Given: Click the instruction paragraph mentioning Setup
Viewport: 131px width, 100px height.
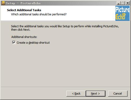Looking at the screenshot, I should click(65, 28).
